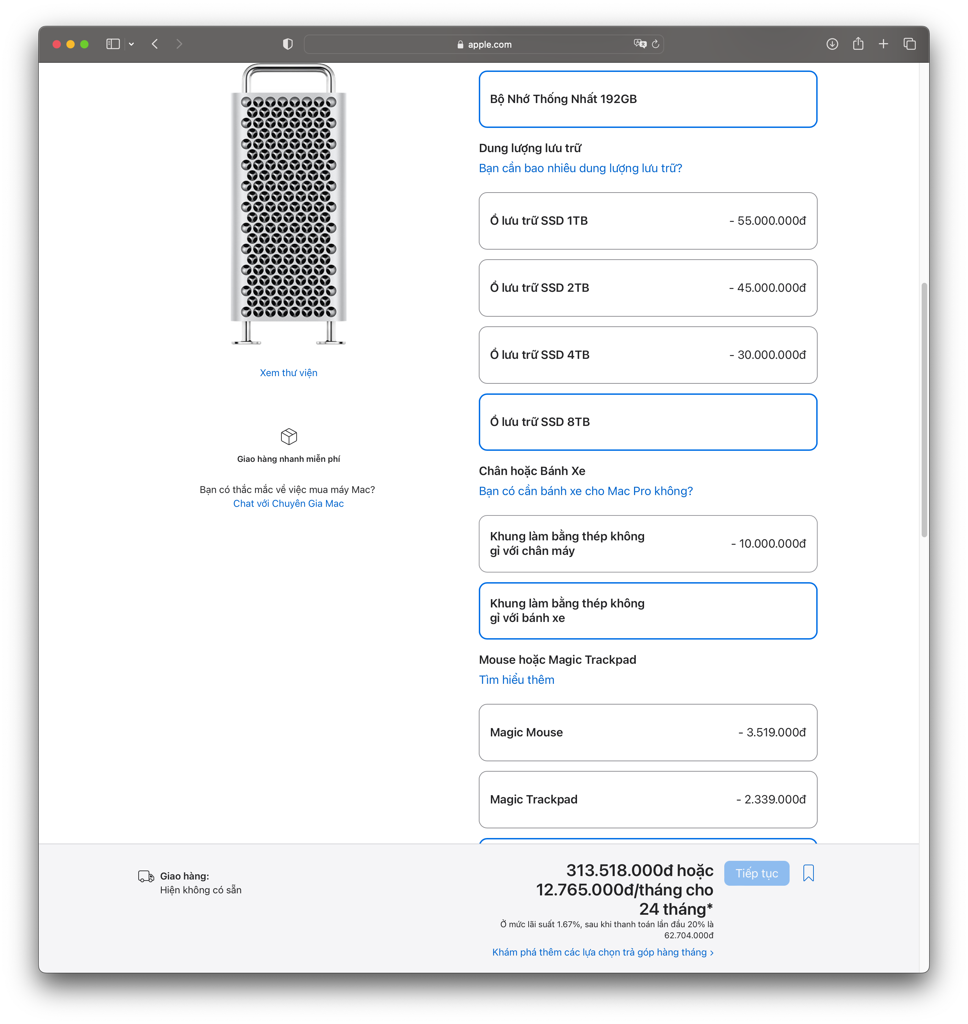The image size is (968, 1024).
Task: Choose Ổ lưu trữ SSD 4TB
Action: pyautogui.click(x=648, y=355)
